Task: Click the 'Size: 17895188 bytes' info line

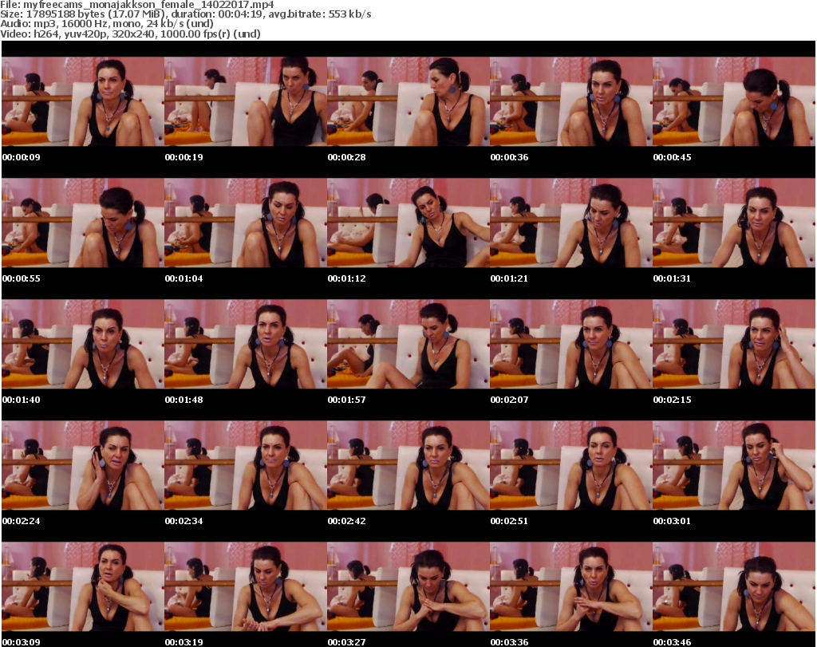Action: [x=185, y=14]
